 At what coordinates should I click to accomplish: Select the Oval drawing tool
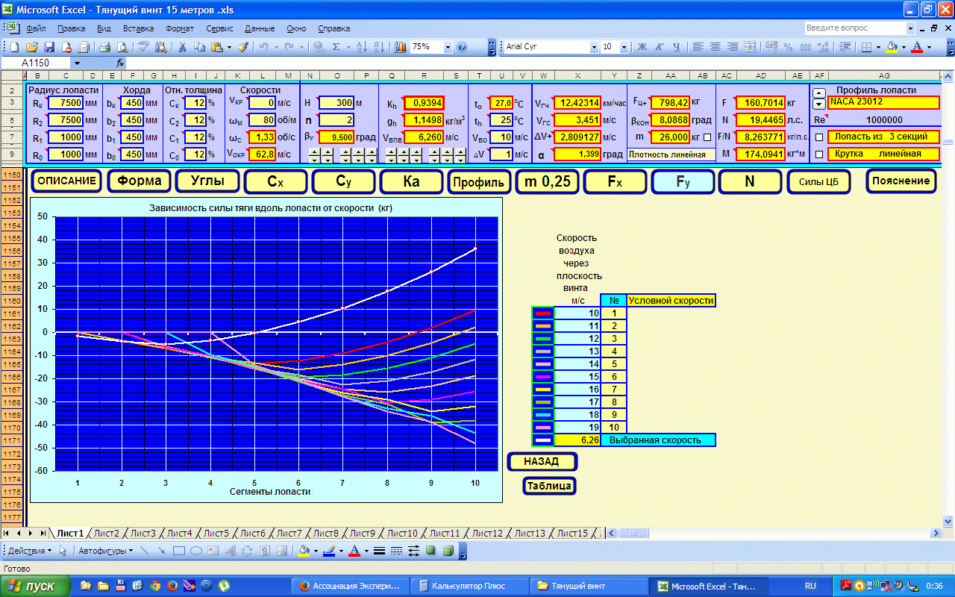tap(196, 551)
